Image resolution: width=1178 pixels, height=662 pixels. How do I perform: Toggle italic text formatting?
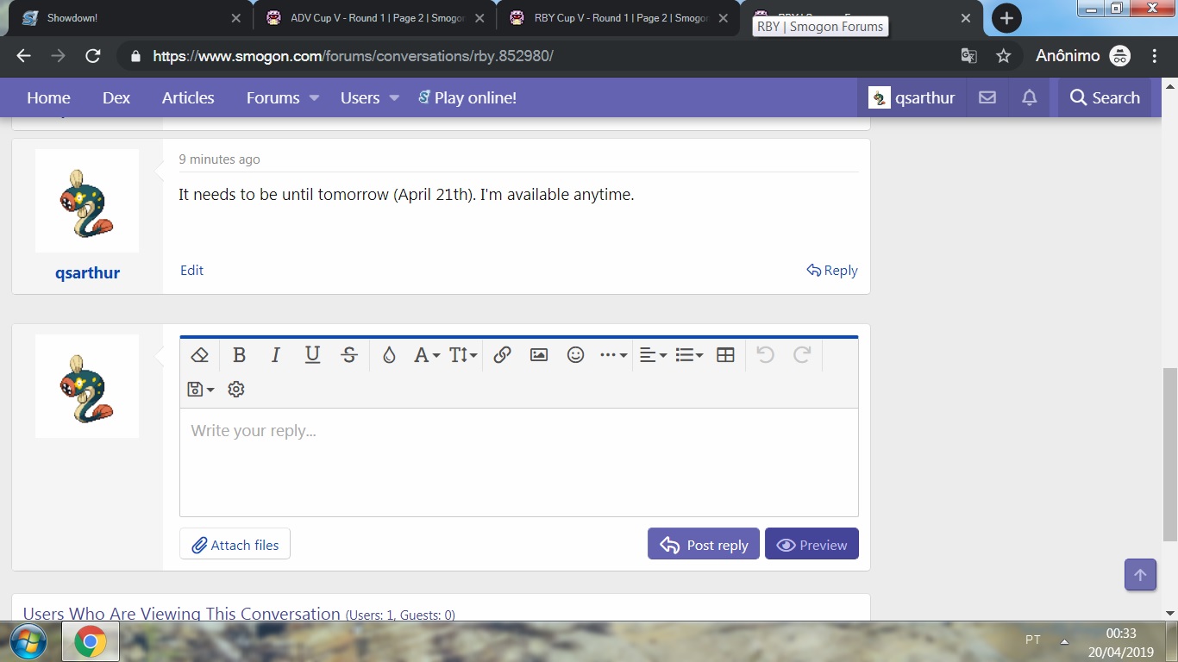point(276,355)
